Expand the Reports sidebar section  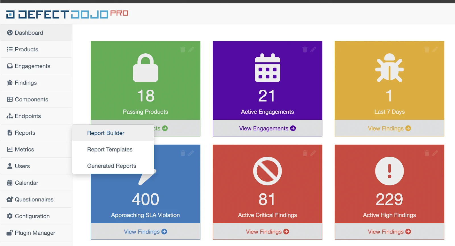click(x=25, y=133)
